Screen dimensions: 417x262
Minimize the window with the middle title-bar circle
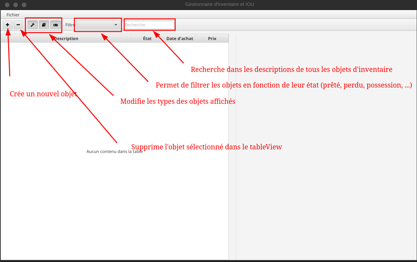click(16, 5)
